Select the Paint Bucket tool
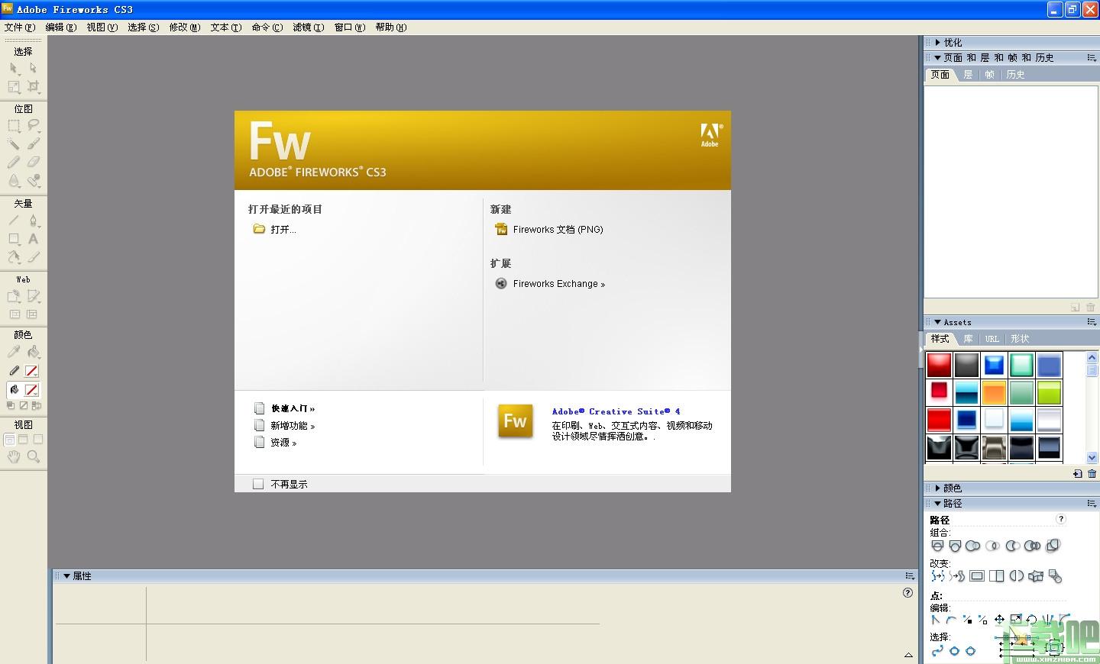The image size is (1100, 664). click(x=33, y=352)
